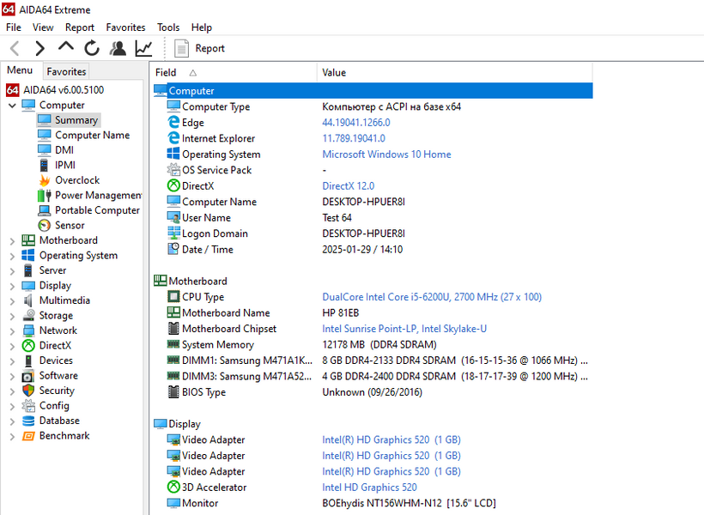Sort by the Field column header
This screenshot has height=515, width=704.
pos(233,72)
